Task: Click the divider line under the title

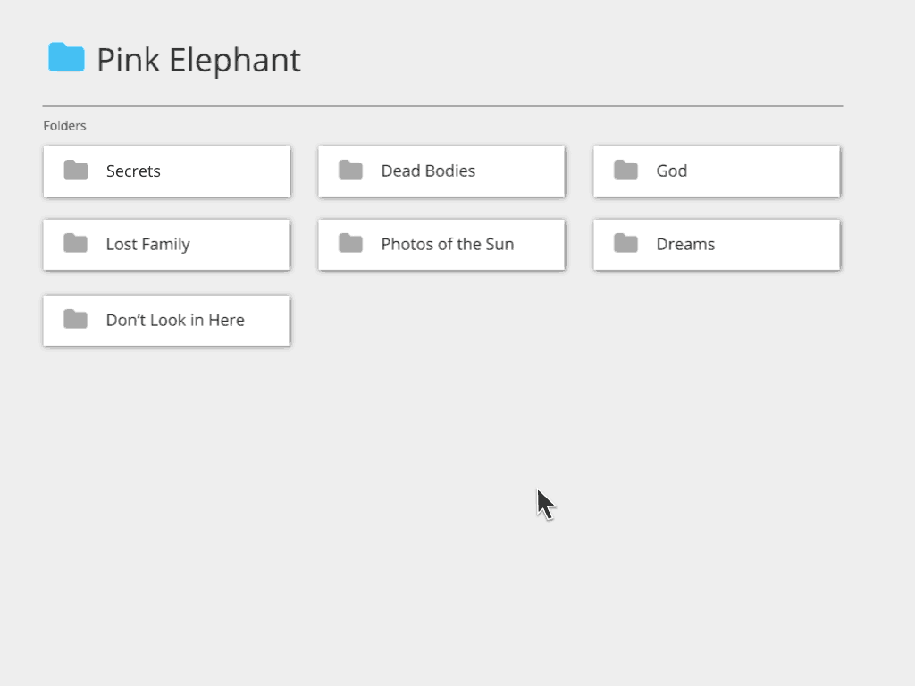Action: pos(442,106)
